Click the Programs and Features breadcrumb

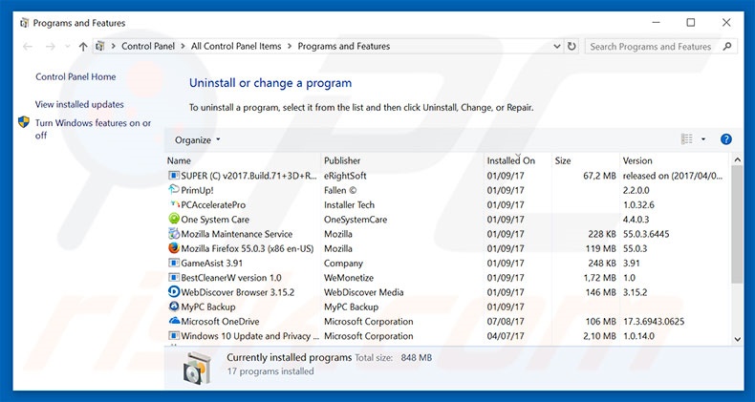coord(344,46)
